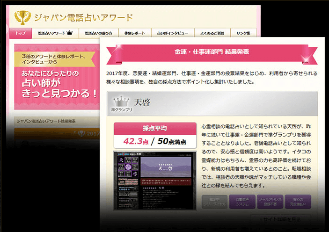Open the リンク集 tab

[x=243, y=33]
